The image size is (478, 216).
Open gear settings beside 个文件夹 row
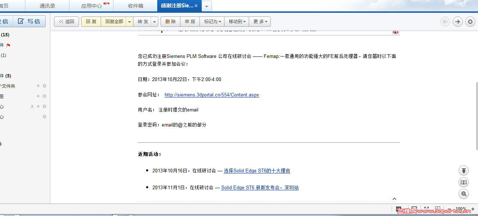click(x=44, y=86)
